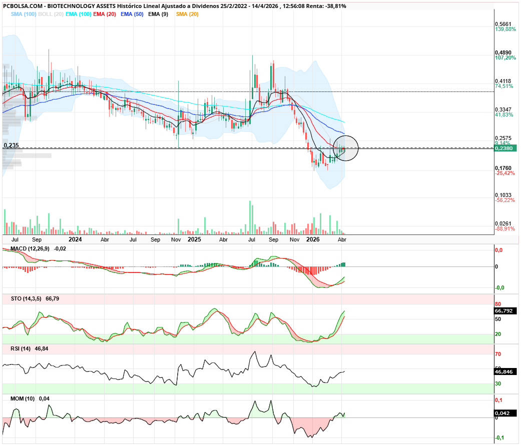Click the 0,235 support level label
The image size is (521, 446).
pos(11,145)
